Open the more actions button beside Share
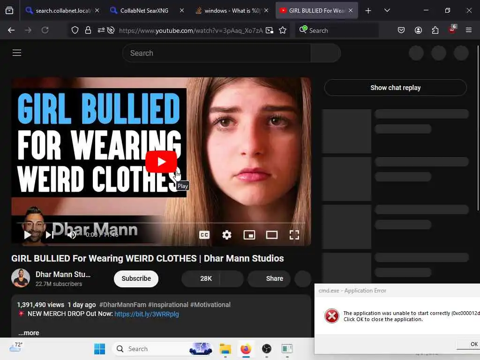Screen dimensions: 480x360 pos(303,278)
